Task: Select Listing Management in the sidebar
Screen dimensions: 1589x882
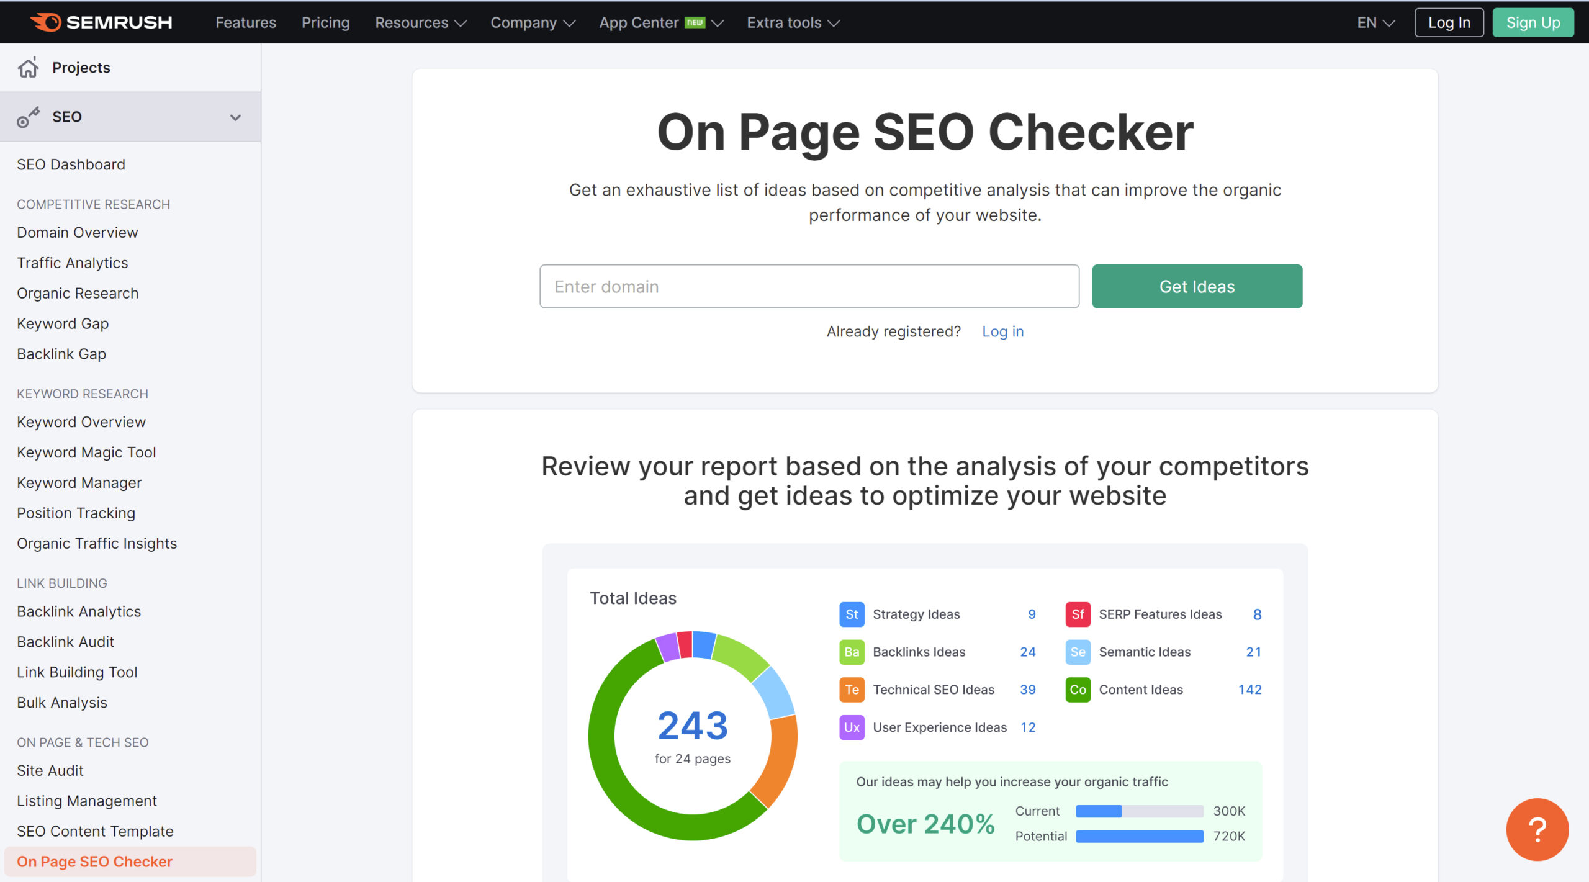Action: [x=87, y=801]
